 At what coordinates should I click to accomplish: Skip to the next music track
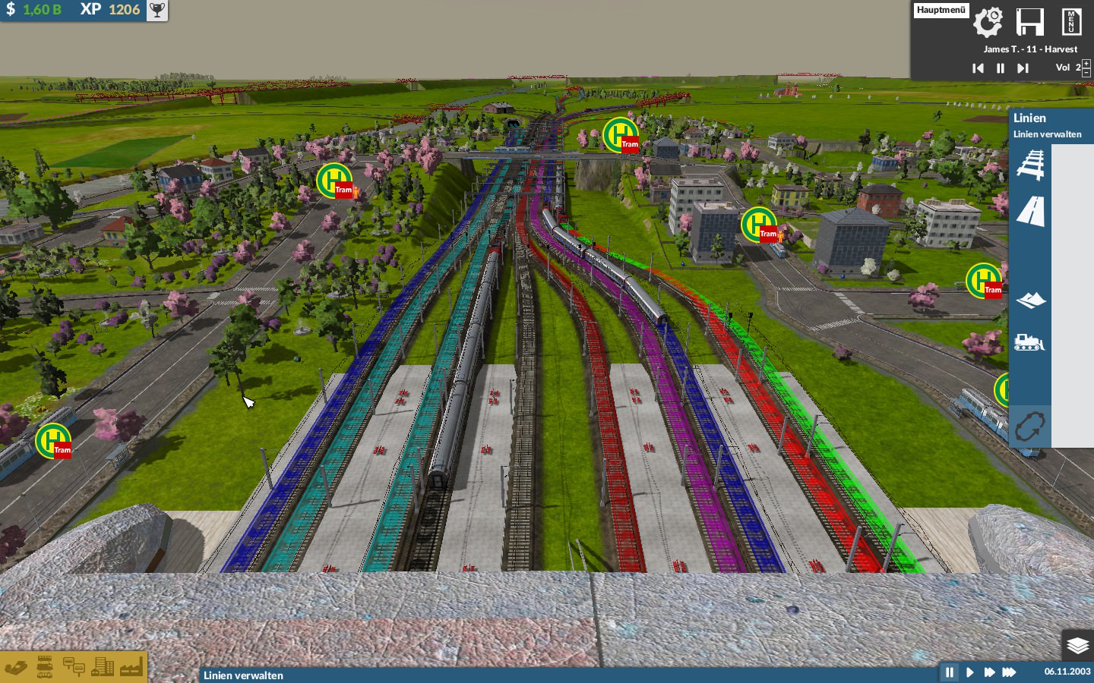[1023, 68]
